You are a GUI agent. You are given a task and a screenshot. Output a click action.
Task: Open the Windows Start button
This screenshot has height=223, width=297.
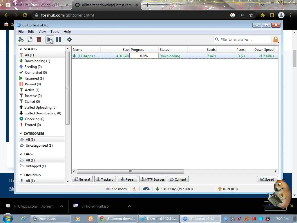[8, 218]
